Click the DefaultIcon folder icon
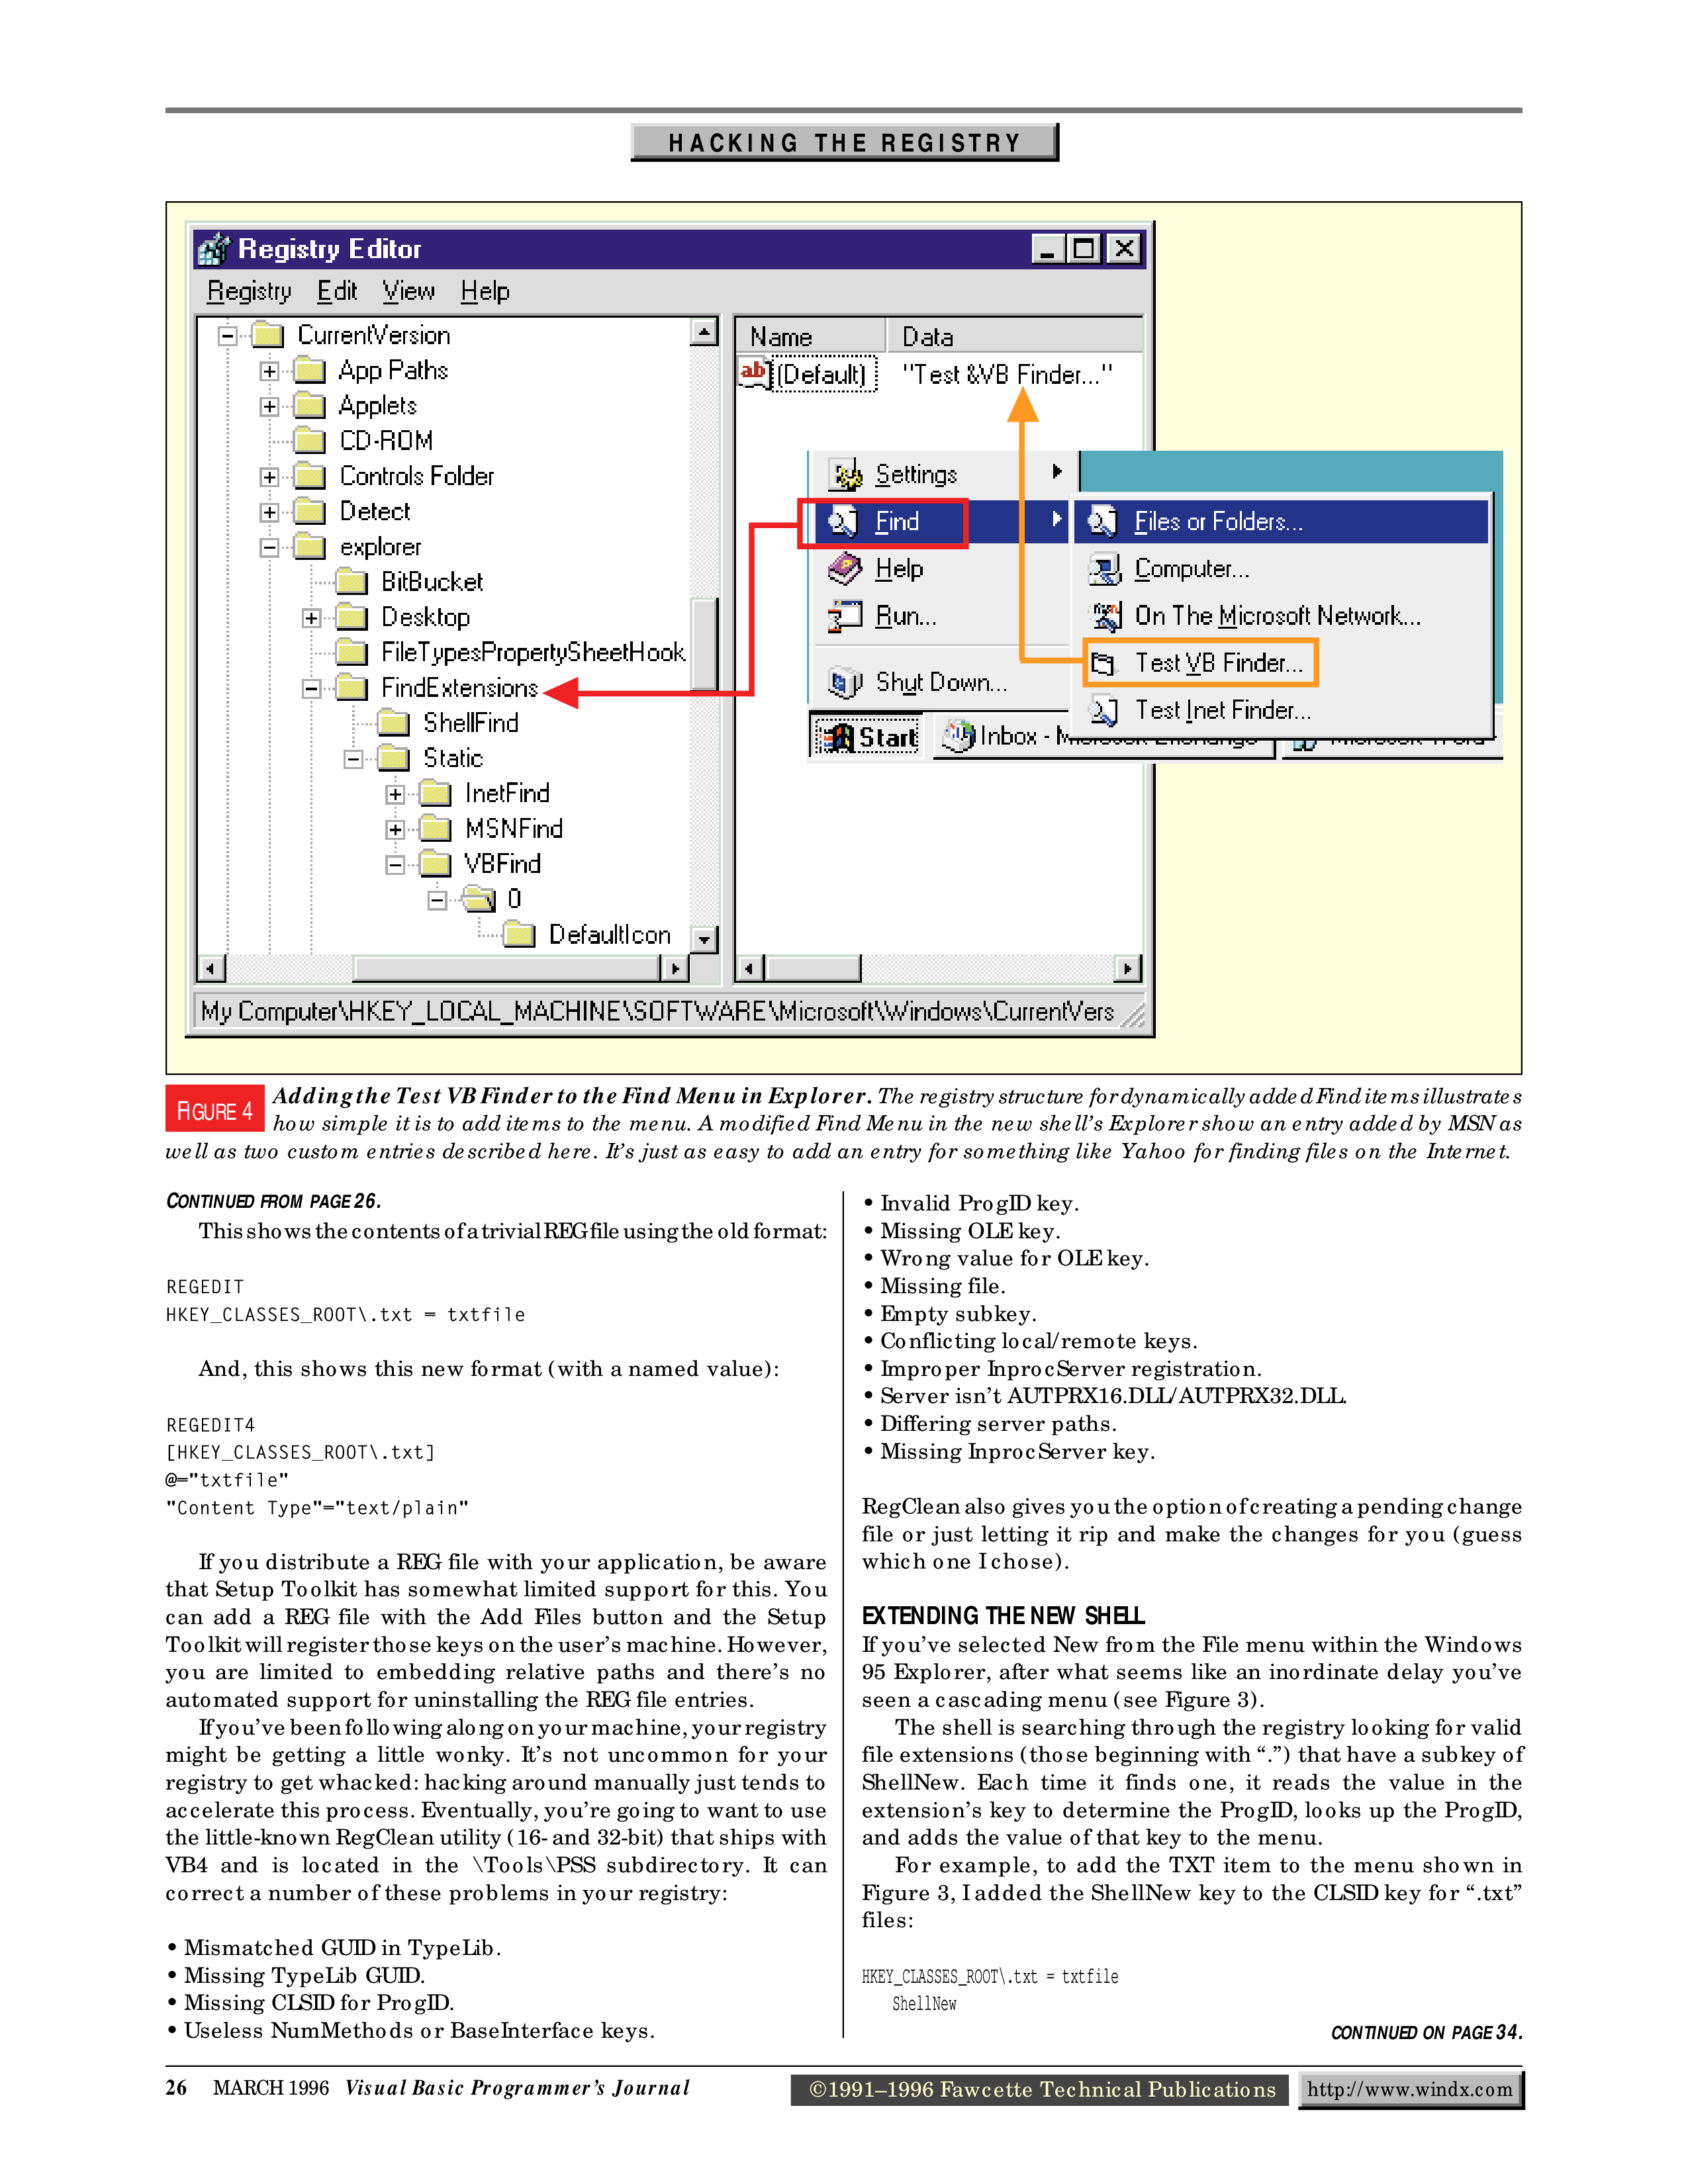This screenshot has height=2184, width=1688. tap(519, 935)
